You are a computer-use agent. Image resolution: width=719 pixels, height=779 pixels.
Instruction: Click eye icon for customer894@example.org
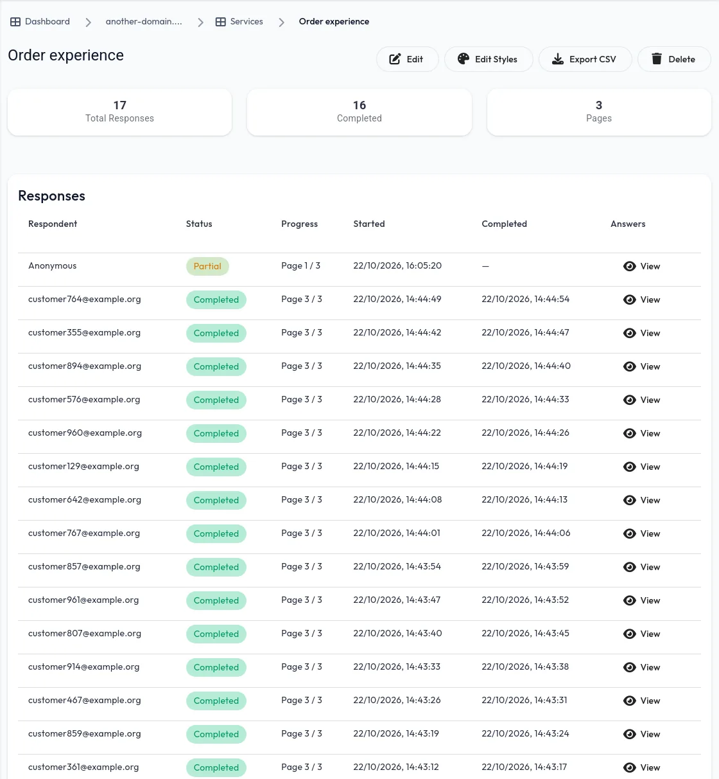tap(630, 366)
